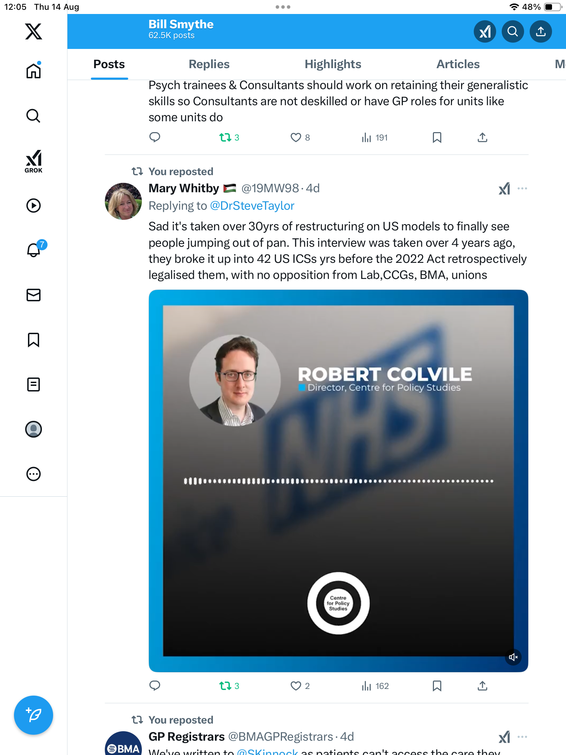Switch to the Replies tab
The height and width of the screenshot is (755, 566).
(209, 64)
